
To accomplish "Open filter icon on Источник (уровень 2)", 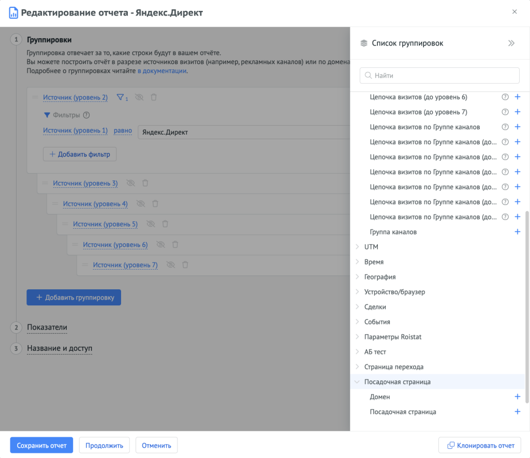I will 121,97.
